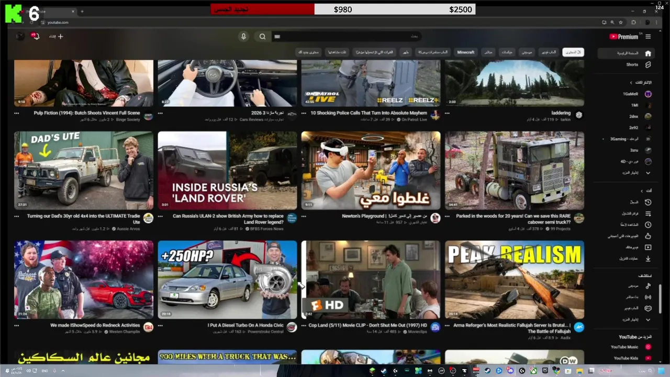Open Liked videos thumbs-up icon
Screen dimensions: 670x377
click(x=648, y=236)
